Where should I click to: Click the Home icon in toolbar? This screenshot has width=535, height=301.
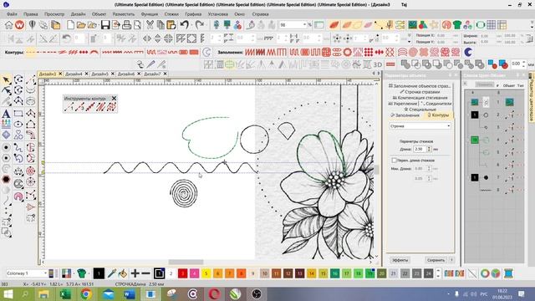coord(8,25)
